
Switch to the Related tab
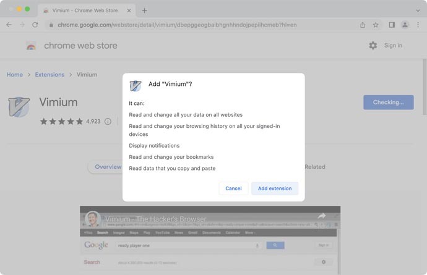[315, 167]
